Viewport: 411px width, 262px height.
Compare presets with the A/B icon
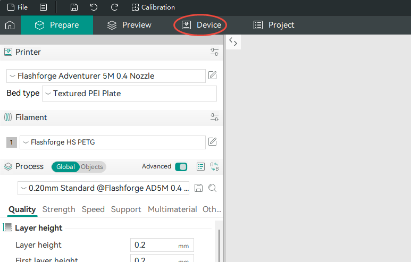point(214,167)
